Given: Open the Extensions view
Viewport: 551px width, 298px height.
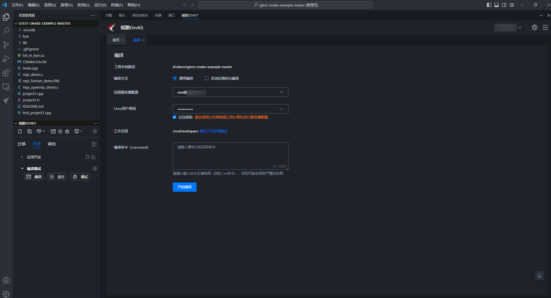Looking at the screenshot, I should tap(6, 73).
